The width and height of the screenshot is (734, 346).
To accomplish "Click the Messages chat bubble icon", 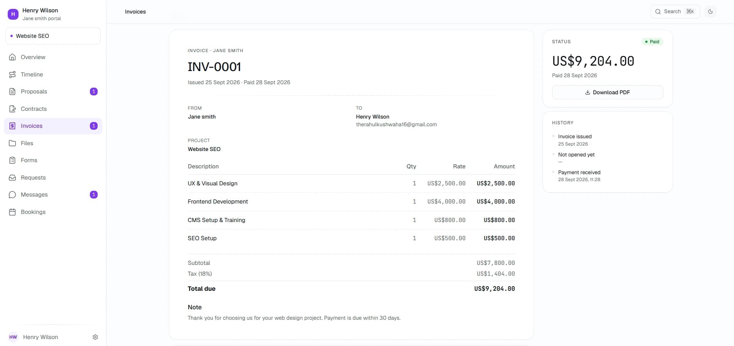I will click(x=12, y=195).
